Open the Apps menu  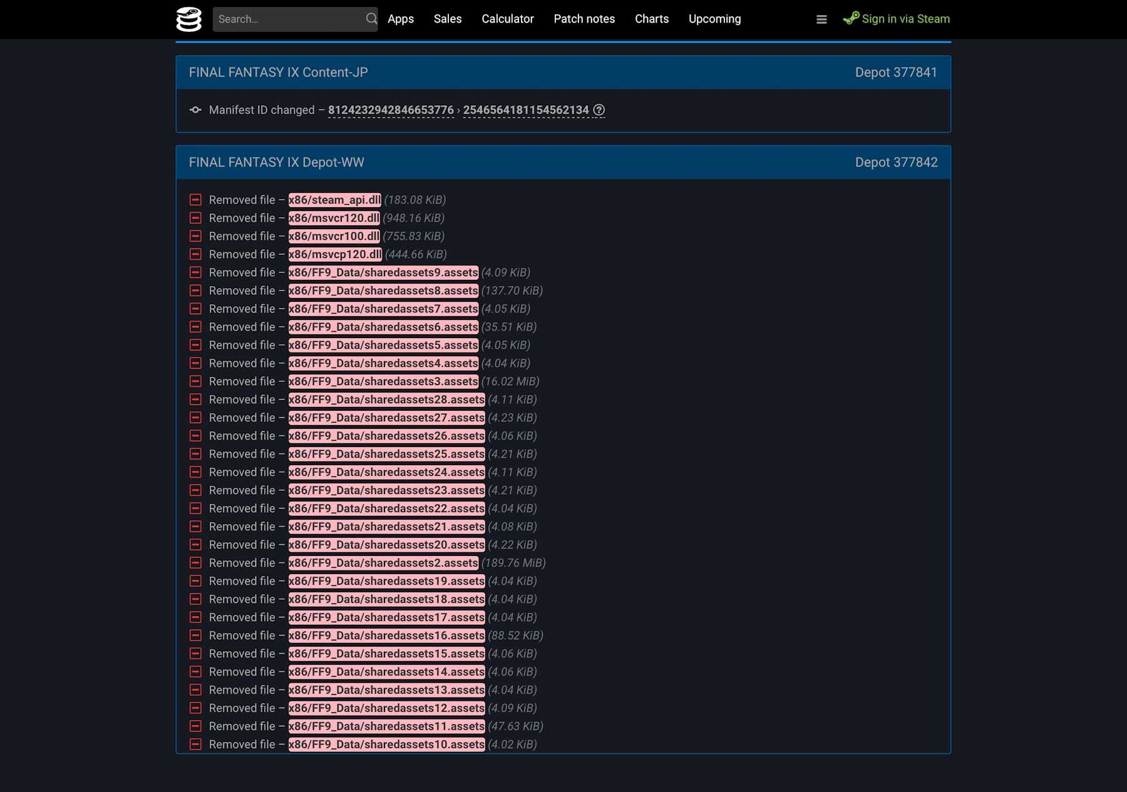[401, 19]
